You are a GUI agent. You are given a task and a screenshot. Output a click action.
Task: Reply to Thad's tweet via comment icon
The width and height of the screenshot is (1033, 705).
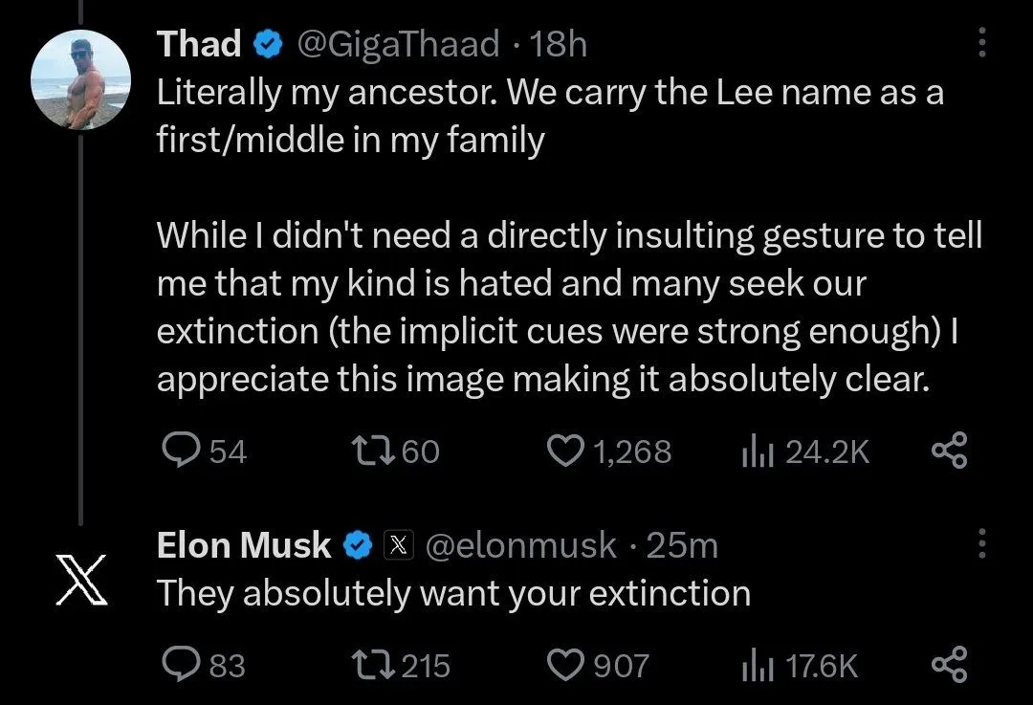coord(177,452)
